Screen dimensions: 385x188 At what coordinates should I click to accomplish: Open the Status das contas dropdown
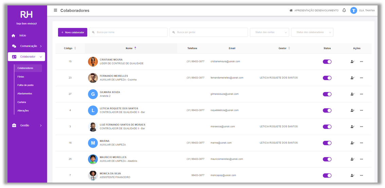point(269,32)
